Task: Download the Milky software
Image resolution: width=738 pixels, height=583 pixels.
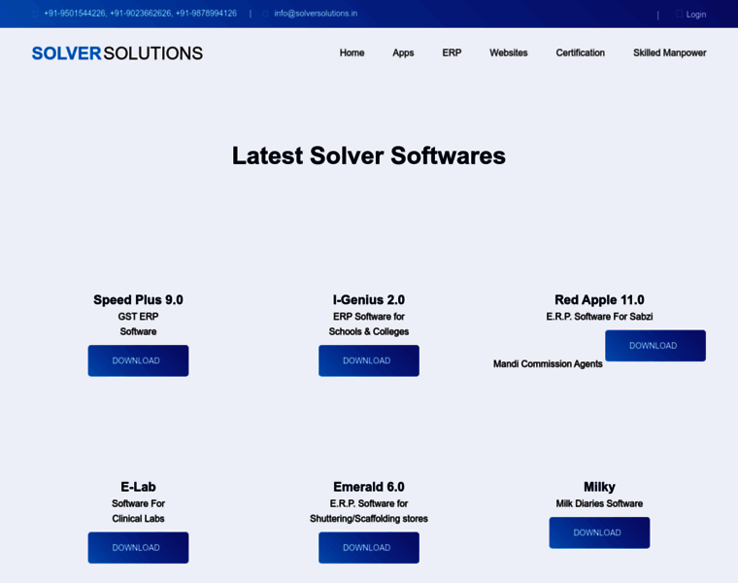Action: (600, 532)
